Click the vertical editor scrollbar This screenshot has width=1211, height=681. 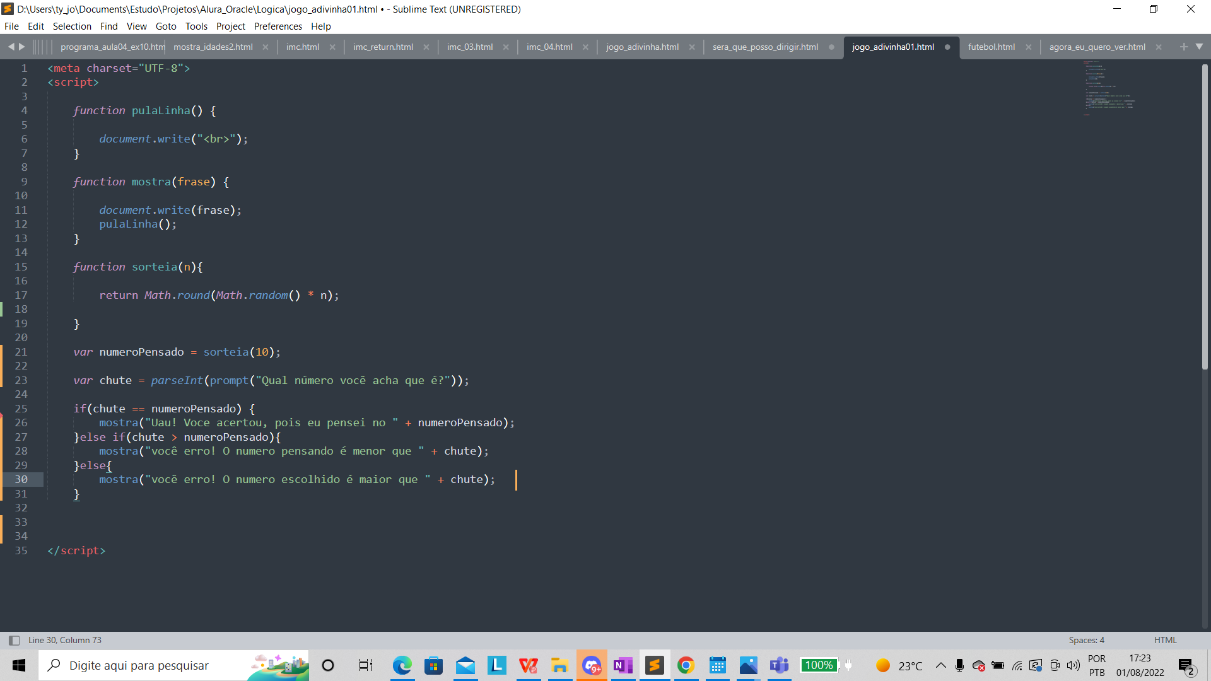(1205, 216)
